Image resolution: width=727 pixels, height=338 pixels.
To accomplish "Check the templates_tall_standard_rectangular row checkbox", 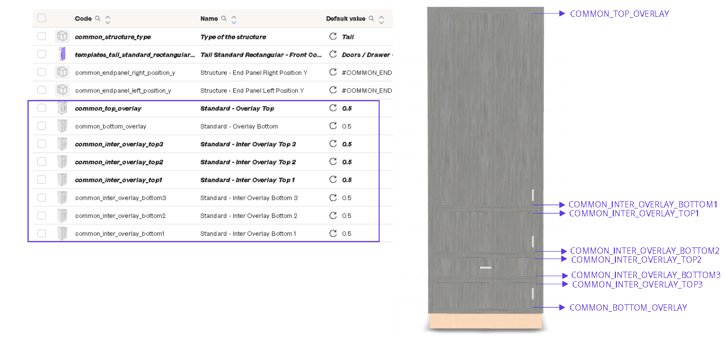I will pyautogui.click(x=42, y=54).
